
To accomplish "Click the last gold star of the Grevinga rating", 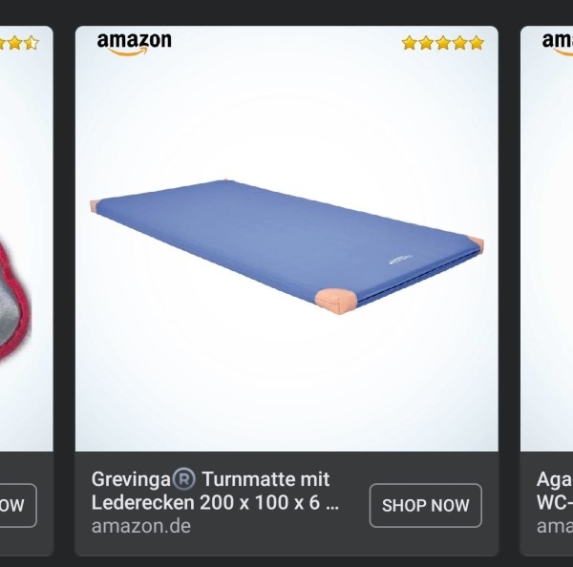I will (477, 43).
